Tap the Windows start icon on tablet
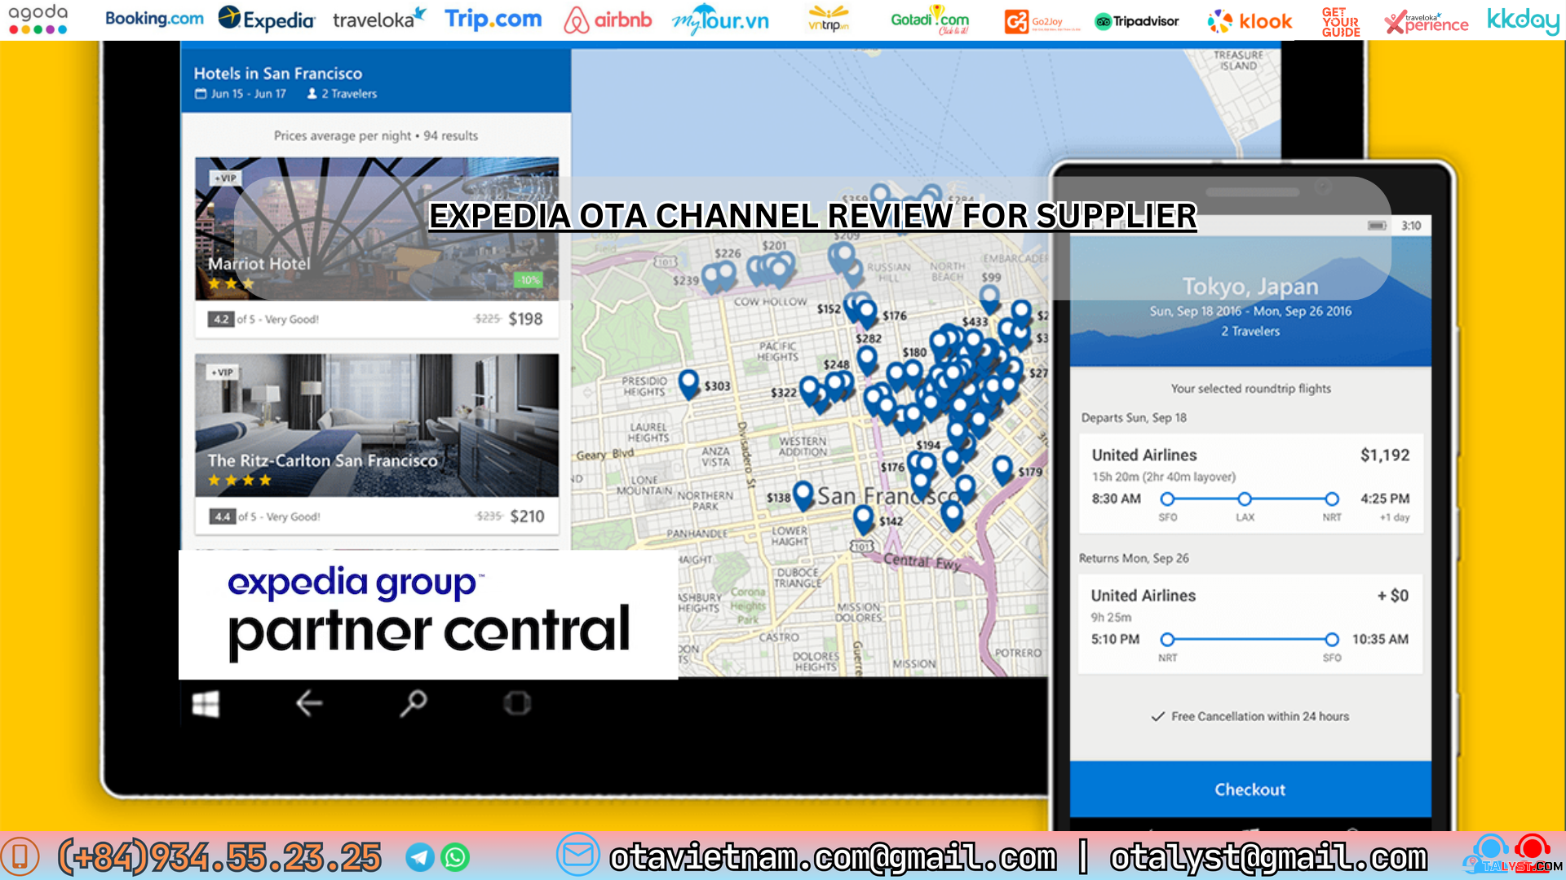 click(206, 704)
